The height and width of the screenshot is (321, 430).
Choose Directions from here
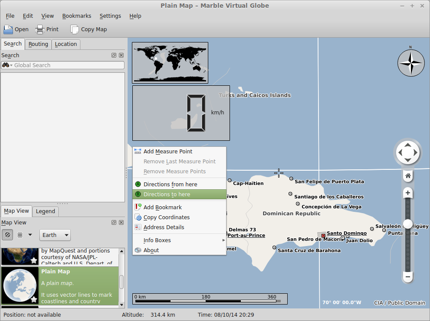tap(179, 185)
